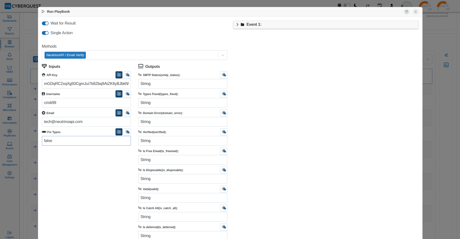Viewport: 460px width, 239px height.
Task: Click the variable link icon for Email
Action: (x=127, y=113)
